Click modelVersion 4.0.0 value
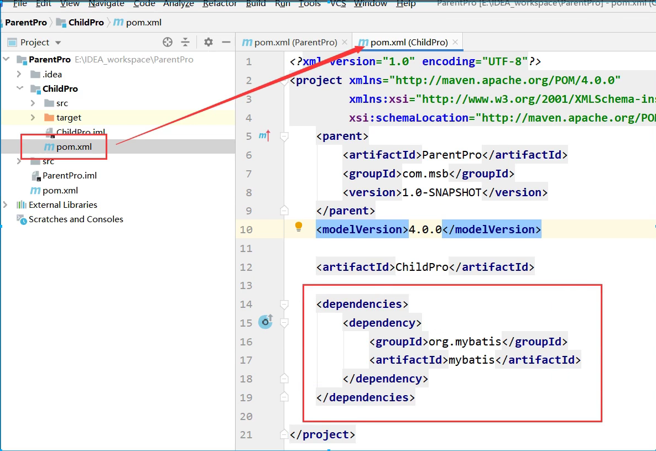The height and width of the screenshot is (451, 656). click(x=425, y=229)
